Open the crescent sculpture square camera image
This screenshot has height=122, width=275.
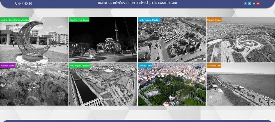tap(34, 42)
